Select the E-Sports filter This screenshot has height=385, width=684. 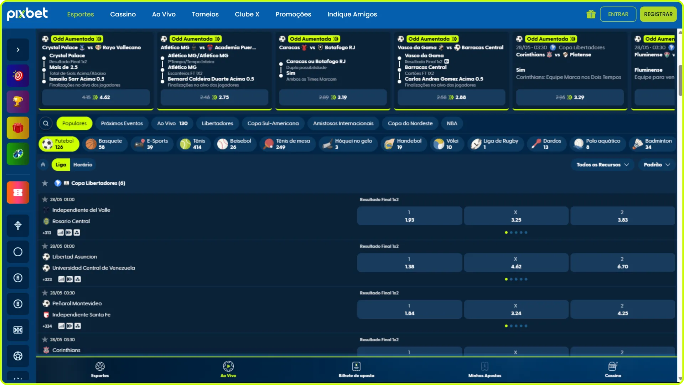(x=152, y=144)
